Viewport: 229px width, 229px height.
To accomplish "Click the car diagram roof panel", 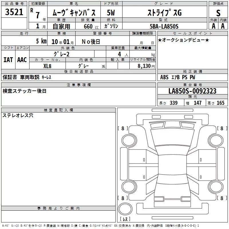I will [172, 165].
